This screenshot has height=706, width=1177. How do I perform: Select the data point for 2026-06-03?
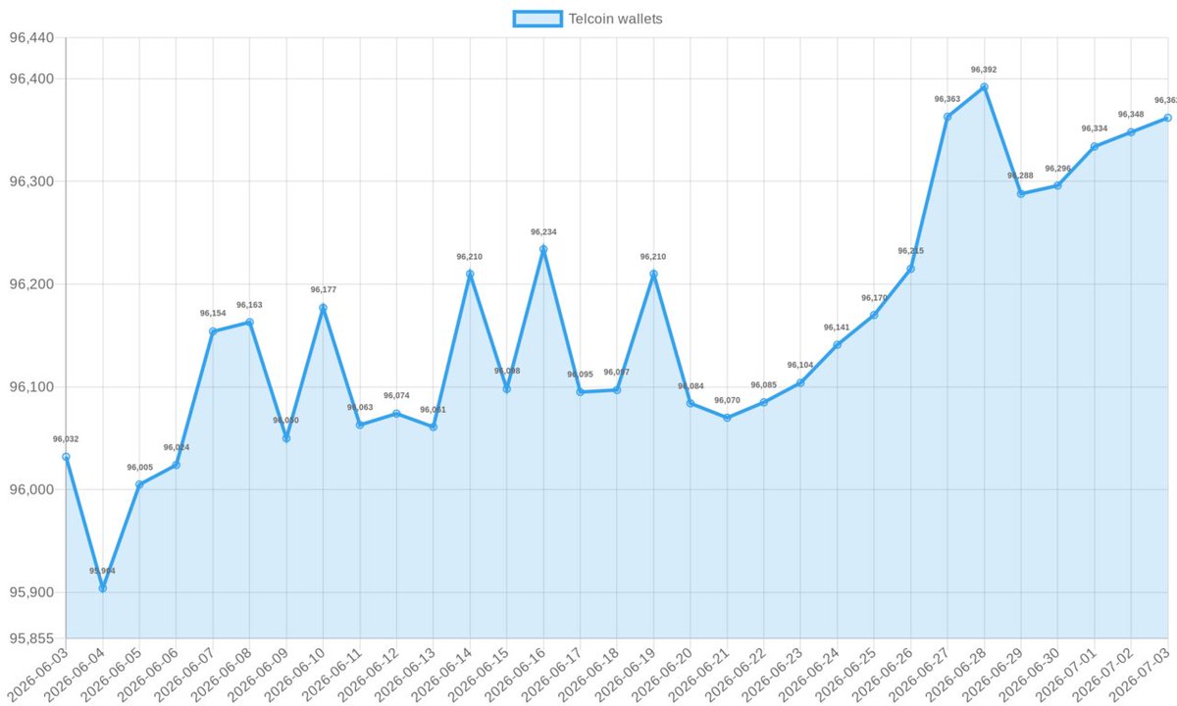click(x=66, y=457)
